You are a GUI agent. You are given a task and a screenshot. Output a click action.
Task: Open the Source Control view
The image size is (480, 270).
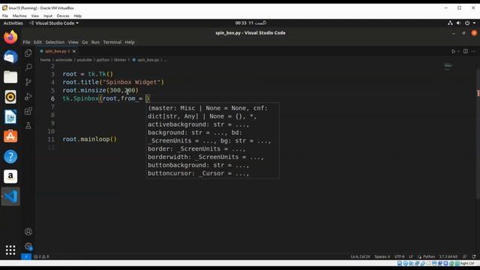point(28,82)
